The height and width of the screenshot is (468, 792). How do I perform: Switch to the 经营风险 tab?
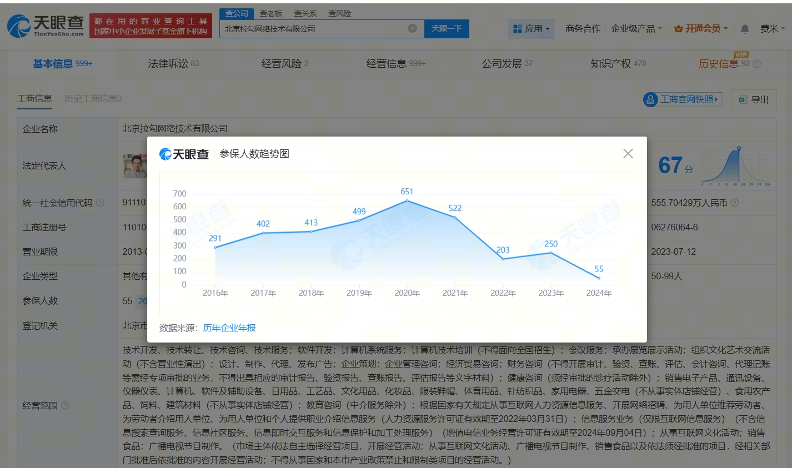click(284, 64)
